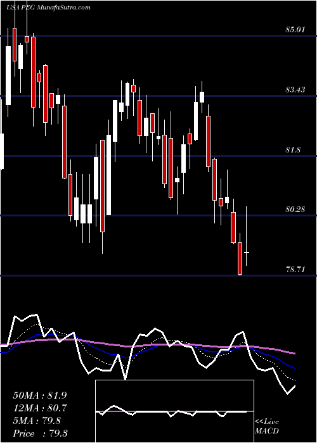317x443 pixels.
Task: Click the 12MA : 80.7 value
Action: point(40,408)
